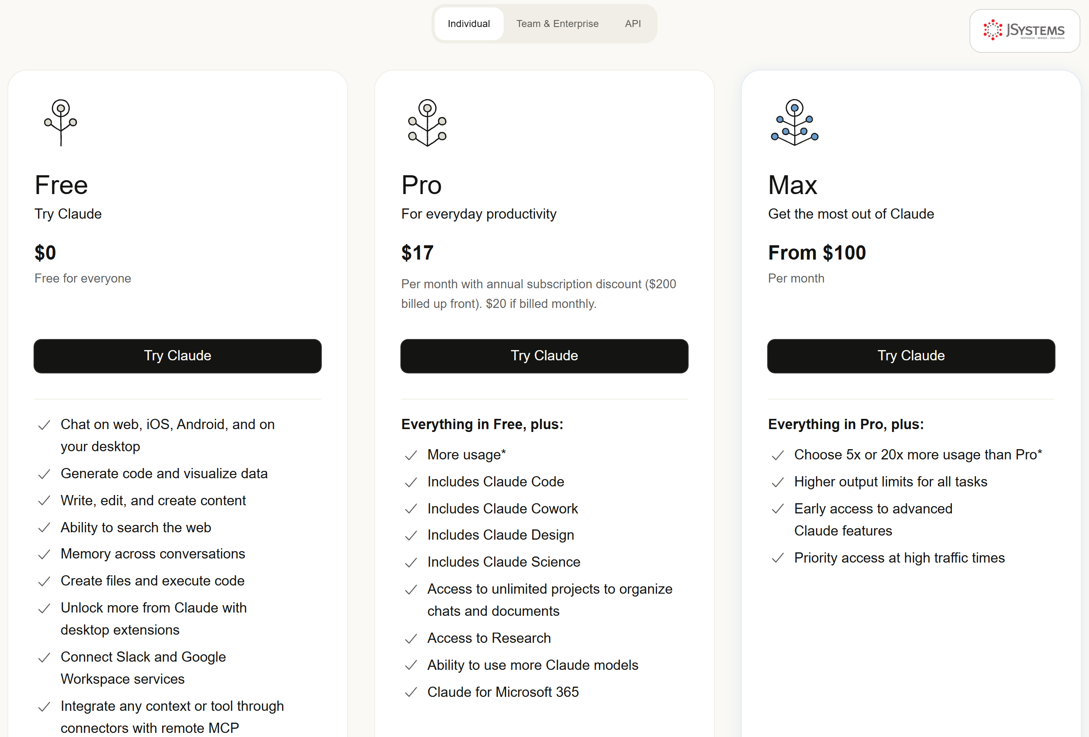Screen dimensions: 1089x737
Task: Click Claude for Microsoft 365 feature item
Action: (x=503, y=692)
